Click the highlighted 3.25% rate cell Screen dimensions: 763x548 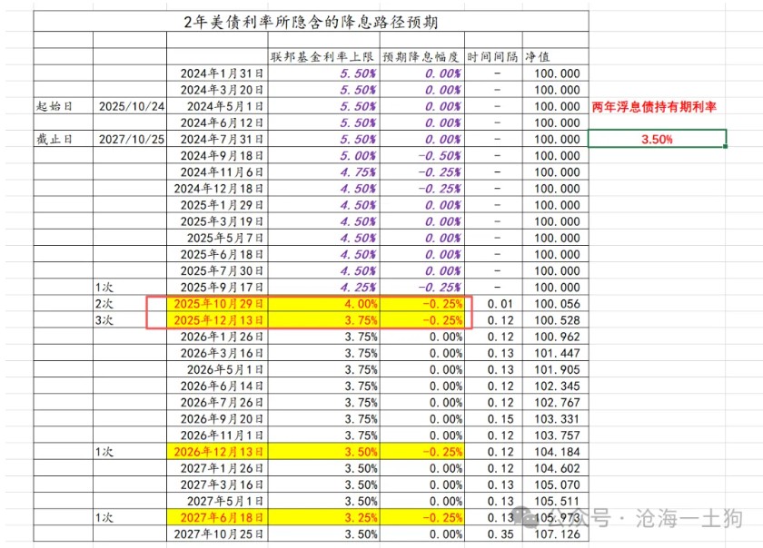(323, 518)
